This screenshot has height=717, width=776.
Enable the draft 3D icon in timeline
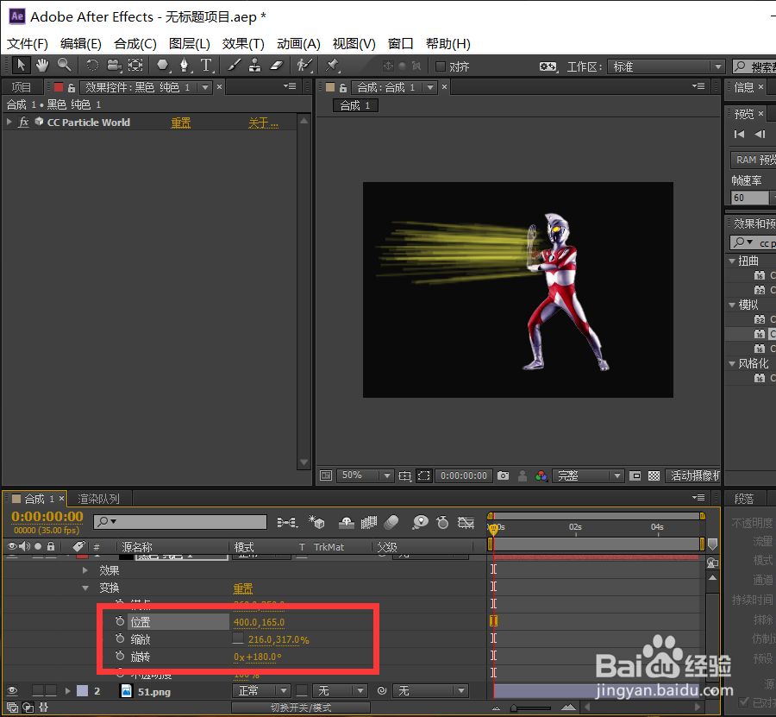pos(316,522)
